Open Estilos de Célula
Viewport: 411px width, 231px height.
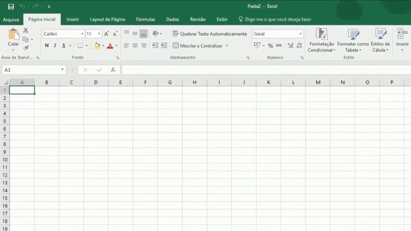380,40
